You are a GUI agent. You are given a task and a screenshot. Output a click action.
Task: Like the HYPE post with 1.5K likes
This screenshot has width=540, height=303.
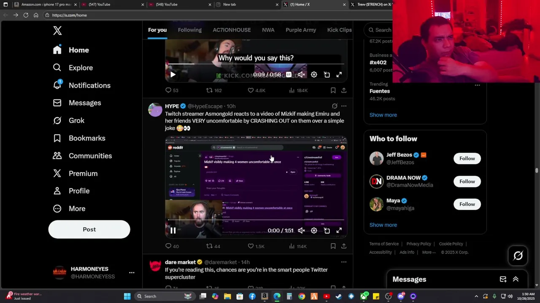point(256,246)
